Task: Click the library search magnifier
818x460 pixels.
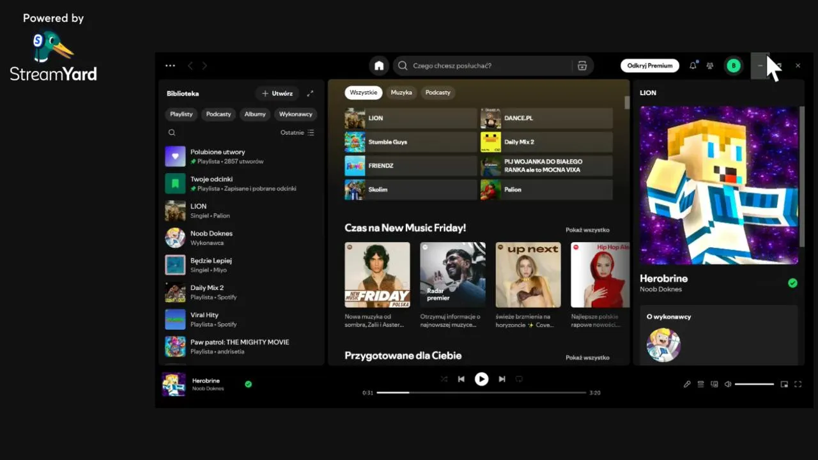Action: 172,133
